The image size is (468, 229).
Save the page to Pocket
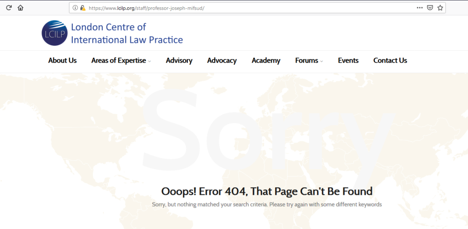pos(430,8)
